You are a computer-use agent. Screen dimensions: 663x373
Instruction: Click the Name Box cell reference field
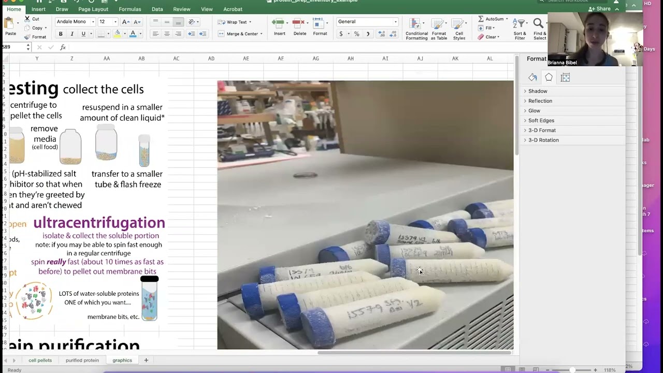[16, 47]
